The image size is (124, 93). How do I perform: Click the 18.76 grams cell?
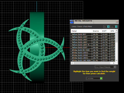[x=97, y=50]
